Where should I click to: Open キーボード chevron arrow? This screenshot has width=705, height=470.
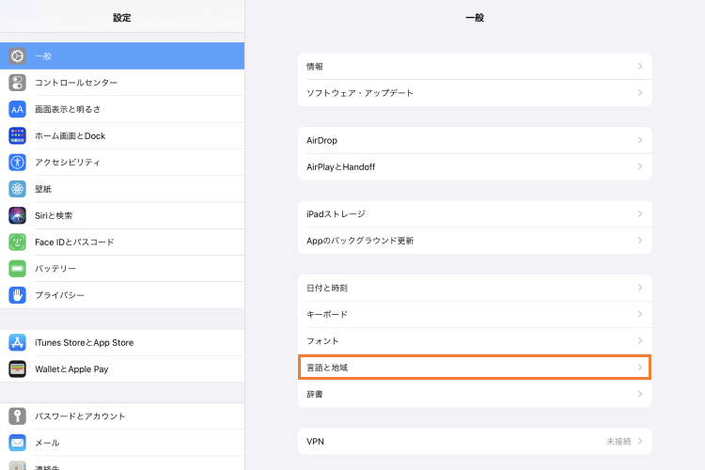(640, 314)
